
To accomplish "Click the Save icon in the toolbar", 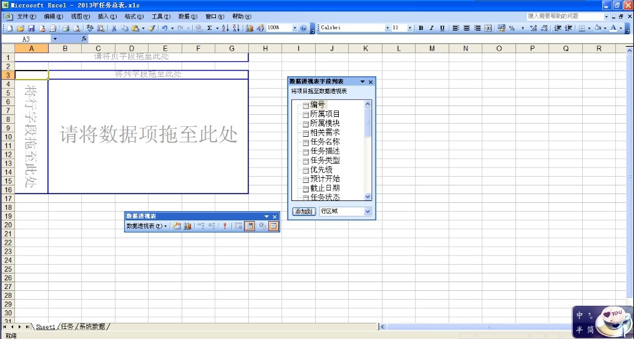I will [x=31, y=28].
